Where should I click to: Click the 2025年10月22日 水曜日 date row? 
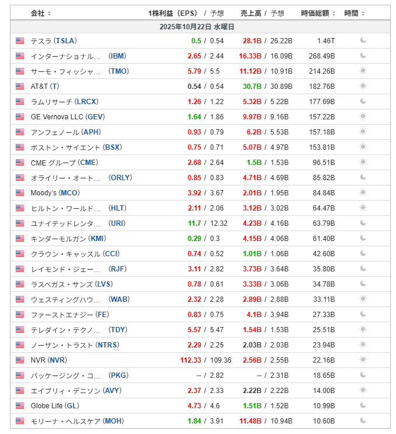point(197,27)
